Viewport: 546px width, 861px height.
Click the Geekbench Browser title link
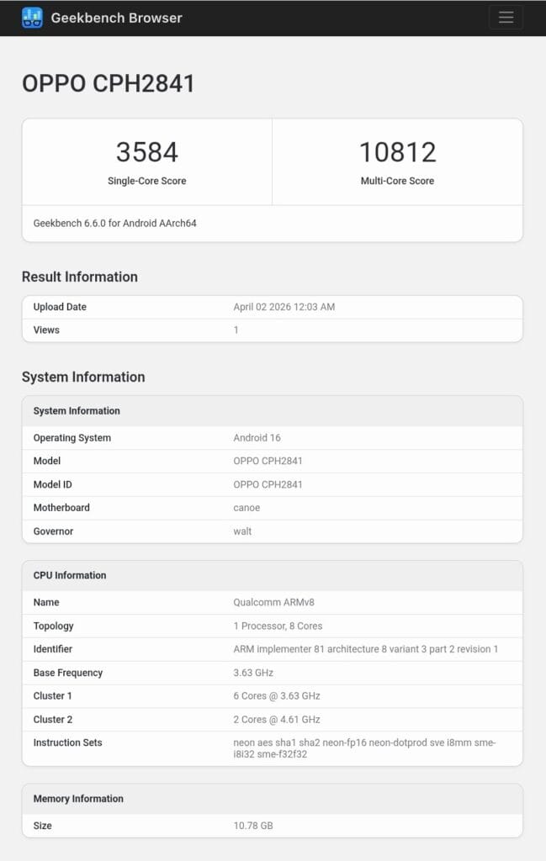click(116, 18)
